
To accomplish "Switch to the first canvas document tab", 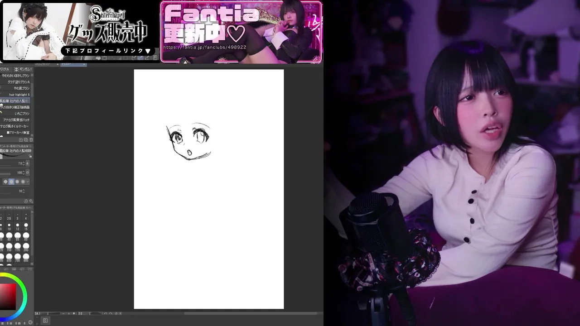I will 47,65.
